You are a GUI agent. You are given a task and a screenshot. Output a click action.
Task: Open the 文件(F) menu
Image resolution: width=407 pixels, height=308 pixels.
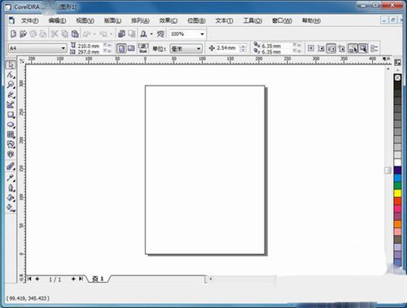click(x=30, y=20)
